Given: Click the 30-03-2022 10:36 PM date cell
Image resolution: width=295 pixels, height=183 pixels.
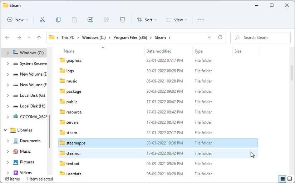Looking at the screenshot, I should pyautogui.click(x=164, y=143).
